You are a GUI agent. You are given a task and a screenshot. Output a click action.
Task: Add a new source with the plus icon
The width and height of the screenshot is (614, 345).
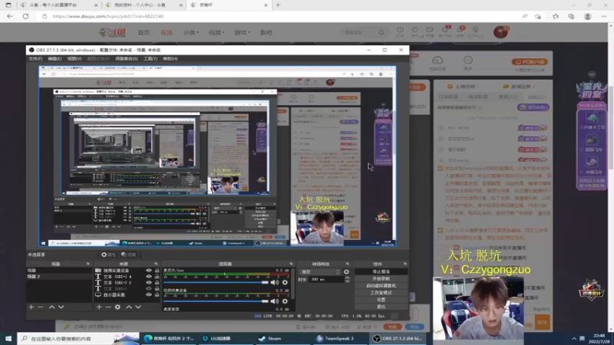click(x=99, y=307)
